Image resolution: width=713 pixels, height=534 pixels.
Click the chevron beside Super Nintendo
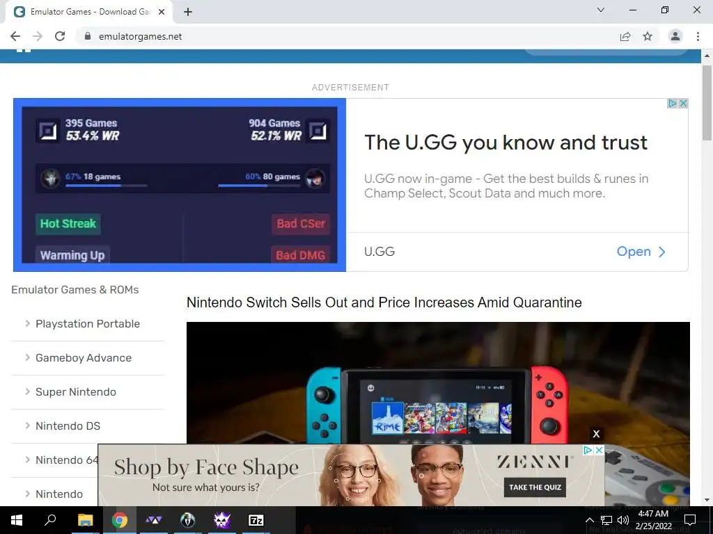pyautogui.click(x=28, y=391)
